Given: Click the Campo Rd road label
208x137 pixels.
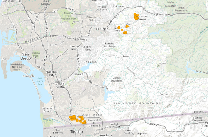Looking at the screenshot, I should (131, 72).
